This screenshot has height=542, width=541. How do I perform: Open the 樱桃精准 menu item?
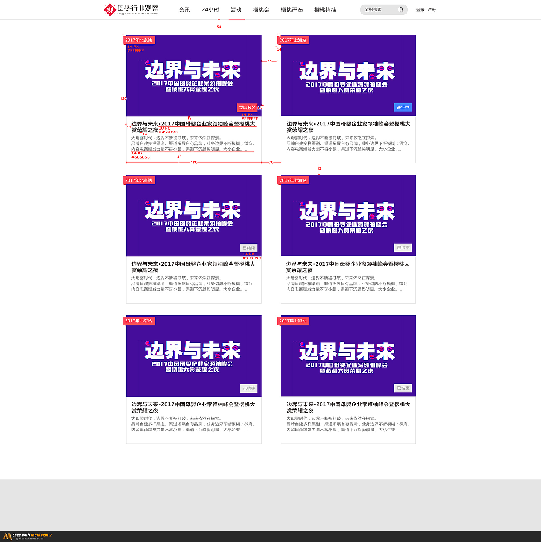click(x=325, y=10)
